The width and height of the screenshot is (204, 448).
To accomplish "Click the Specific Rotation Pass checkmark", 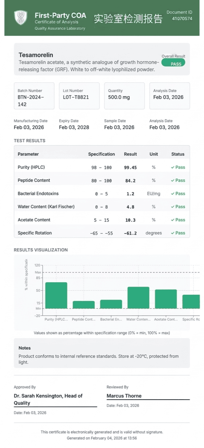I will tap(172, 233).
